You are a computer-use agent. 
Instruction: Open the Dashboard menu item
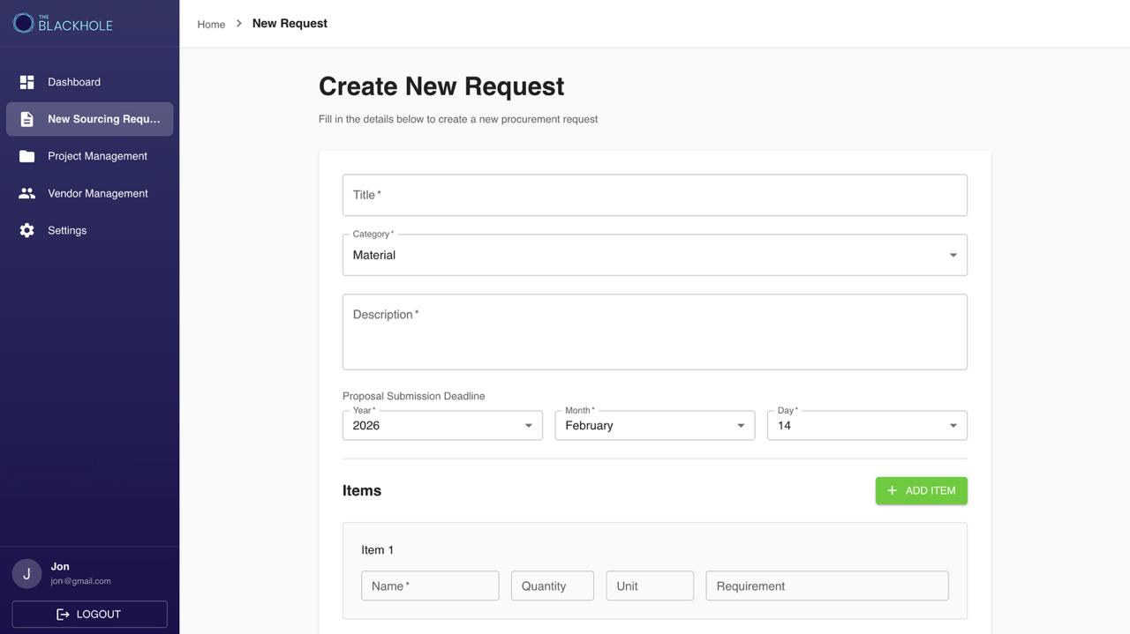(89, 82)
